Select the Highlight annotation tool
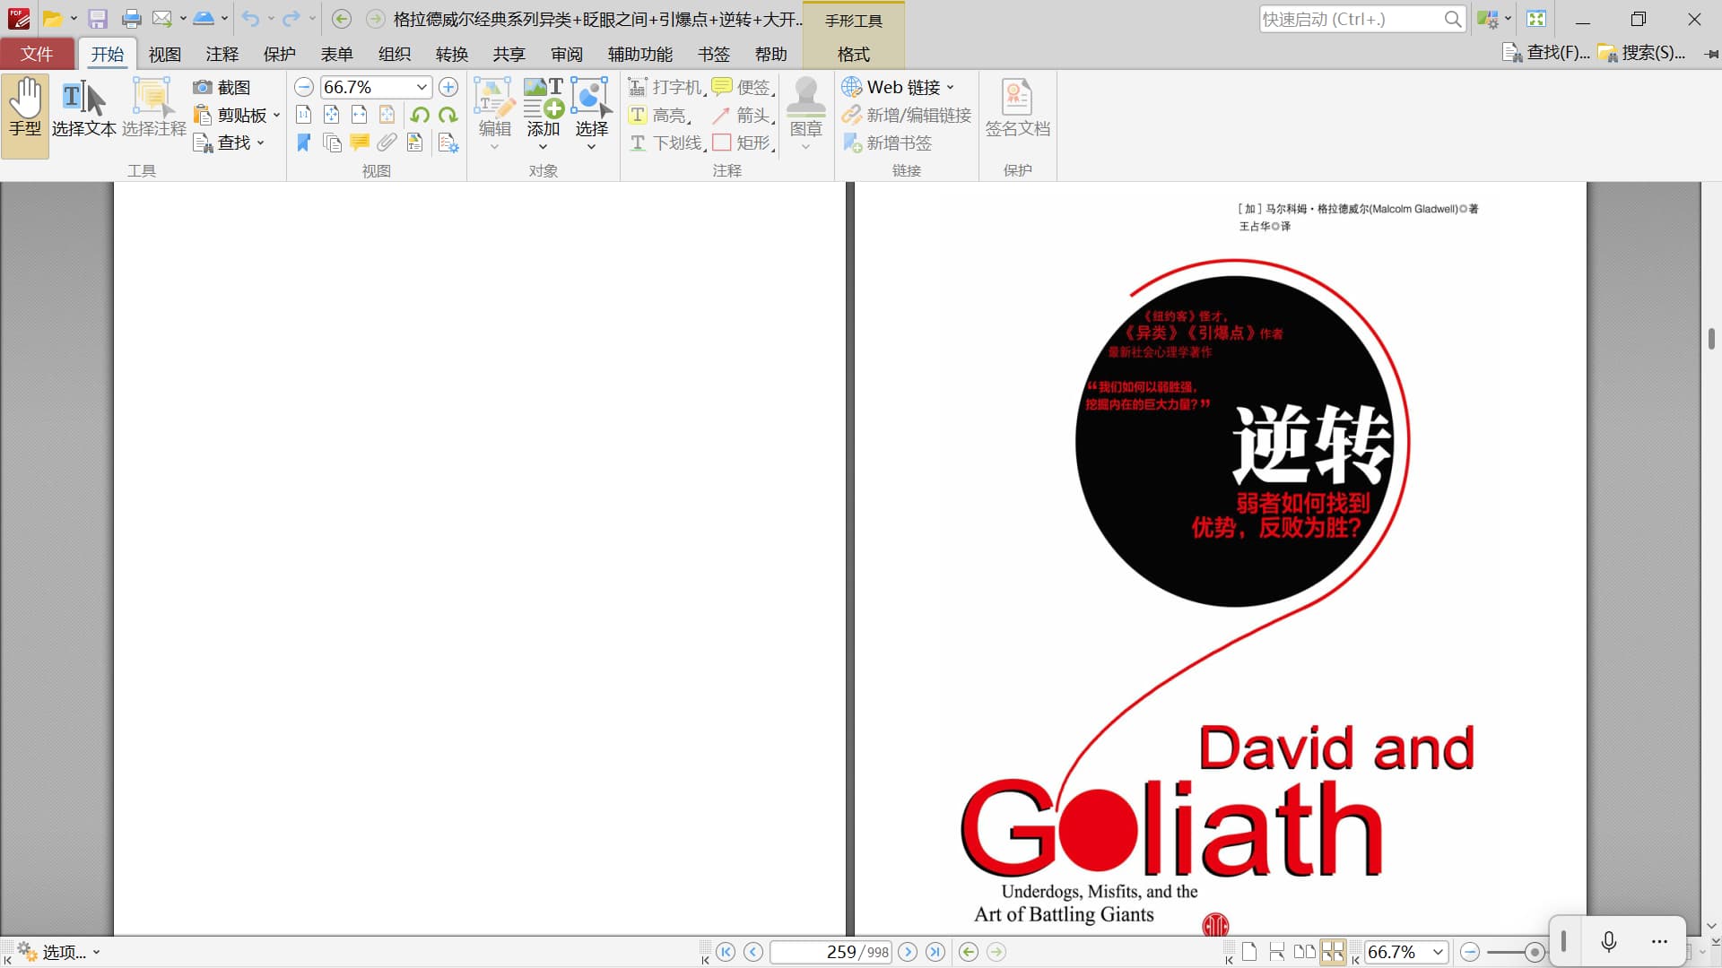This screenshot has width=1722, height=968. click(658, 115)
